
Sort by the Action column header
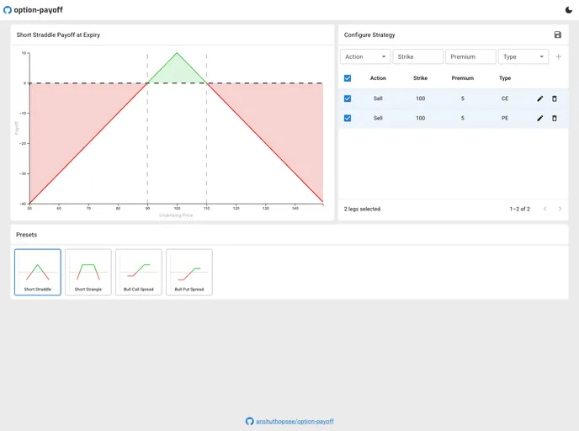[x=378, y=78]
